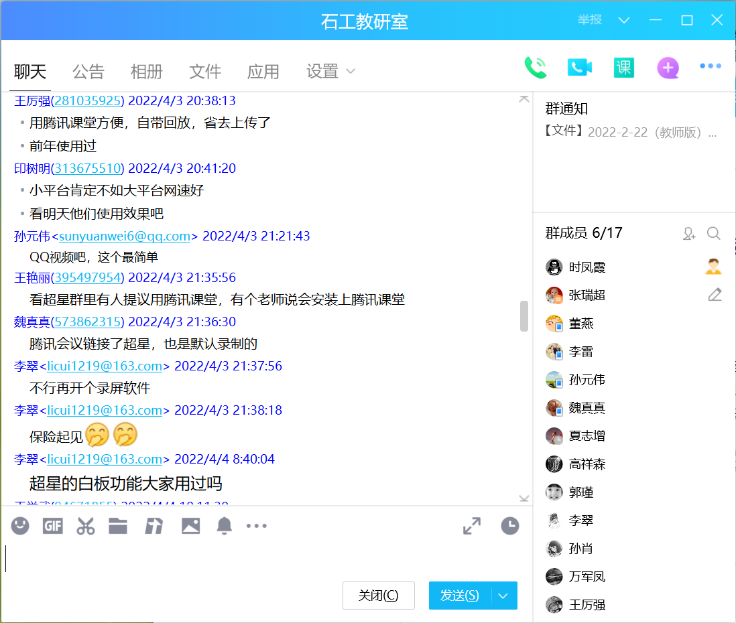736x623 pixels.
Task: Switch to the 公告 tab
Action: [88, 72]
